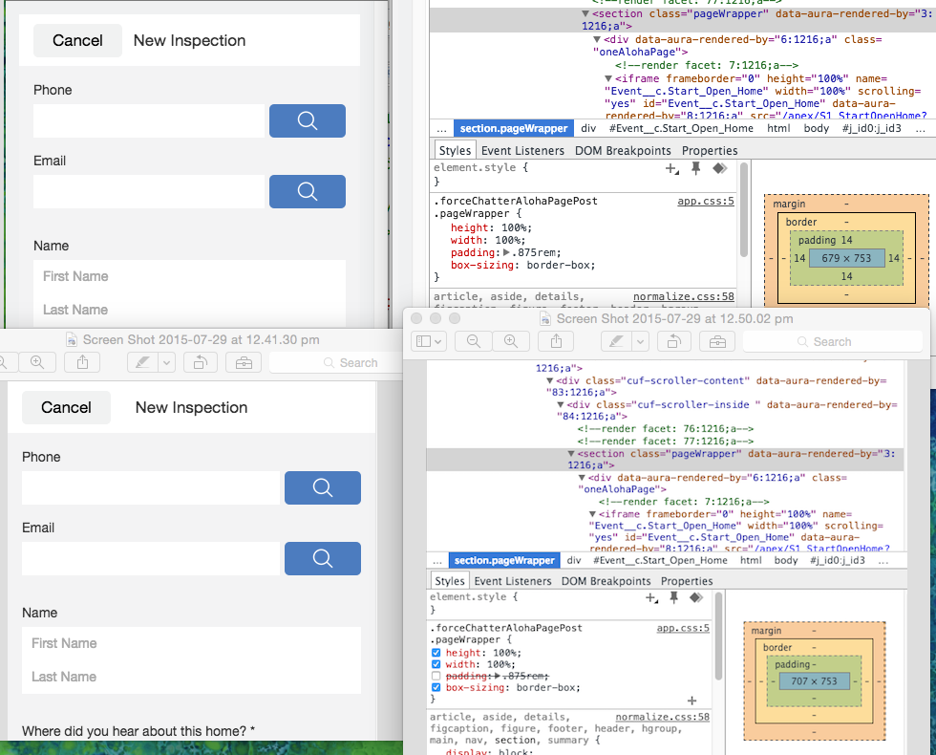Click Share in the 12.41.30 Preview window

coord(82,362)
